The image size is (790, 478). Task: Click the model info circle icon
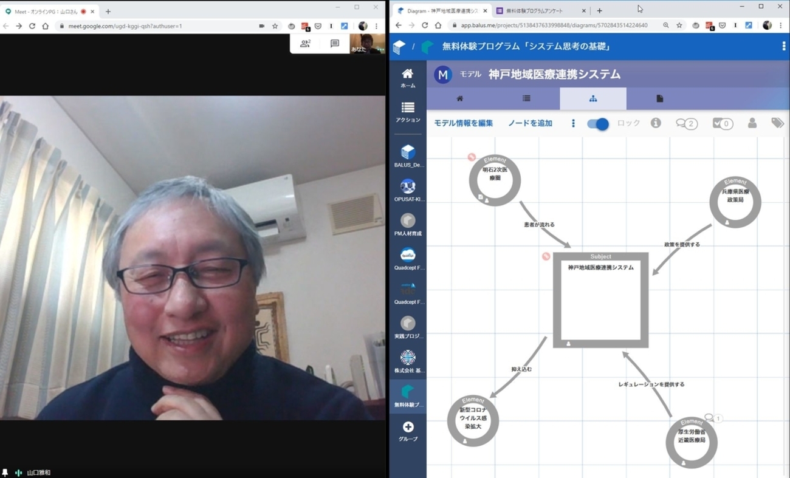(656, 123)
